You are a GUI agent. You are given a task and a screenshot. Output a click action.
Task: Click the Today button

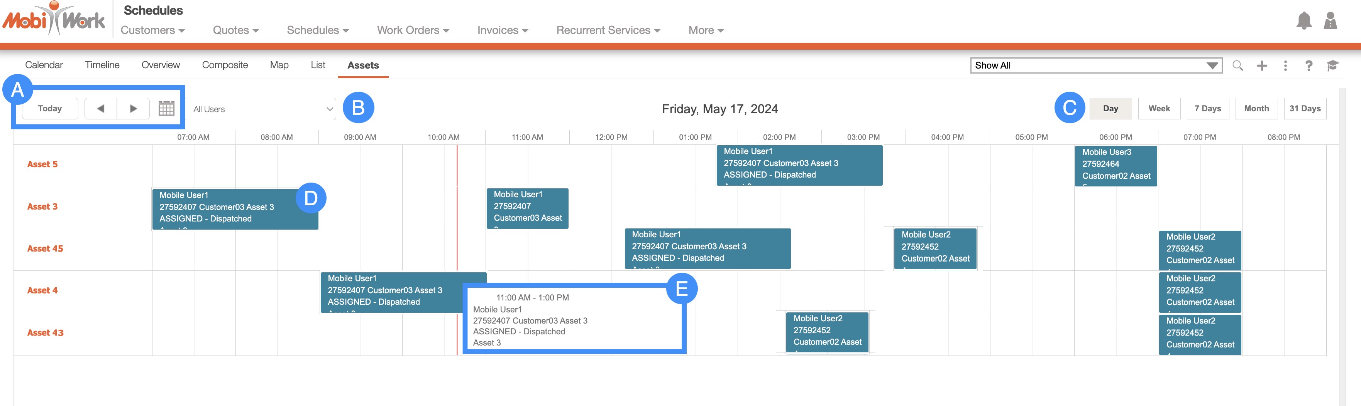coord(50,109)
